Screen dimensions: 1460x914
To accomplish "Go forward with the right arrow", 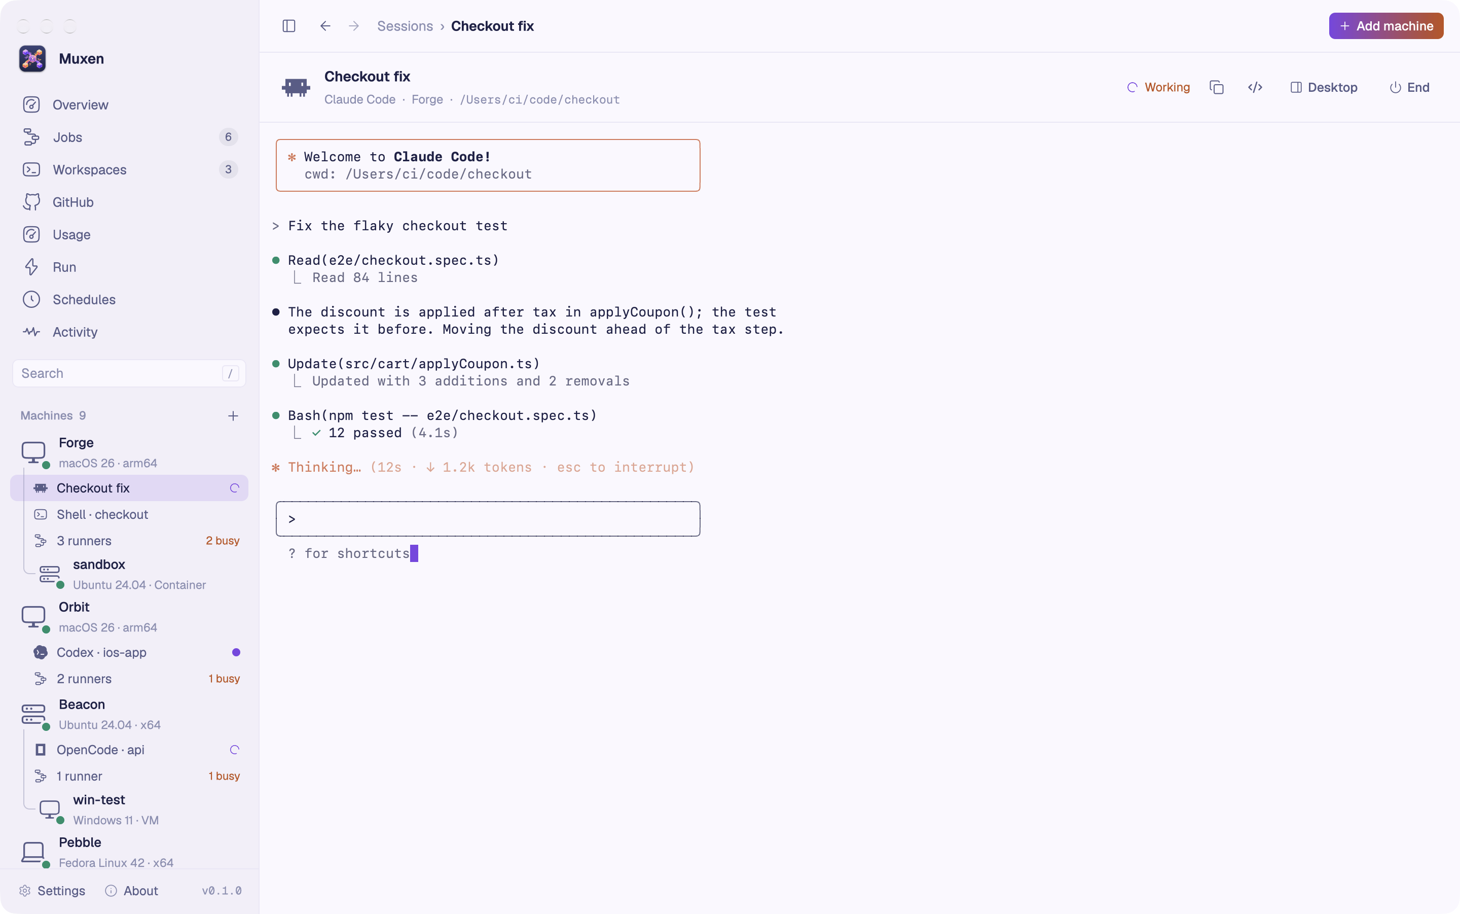I will (x=354, y=26).
